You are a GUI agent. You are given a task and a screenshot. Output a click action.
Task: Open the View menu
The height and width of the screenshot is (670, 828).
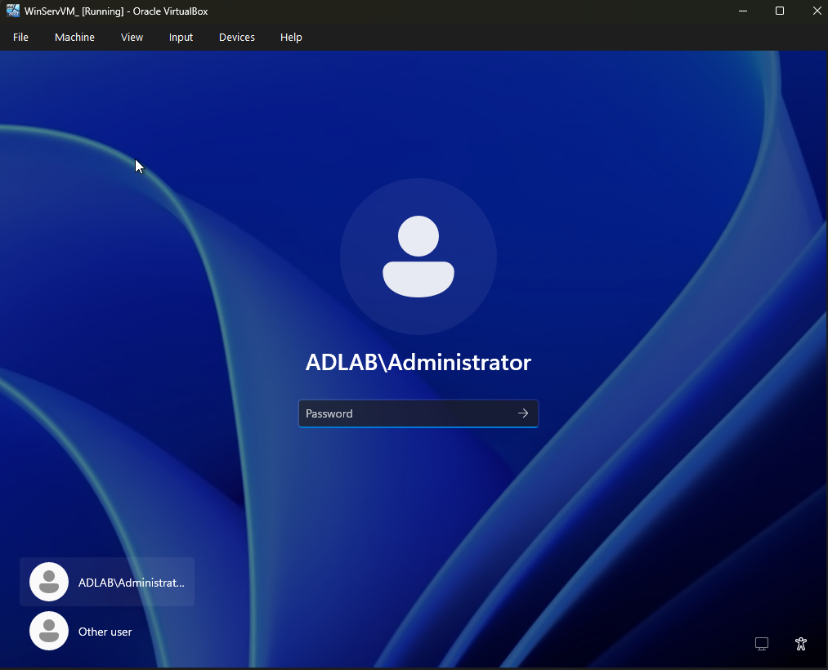132,38
